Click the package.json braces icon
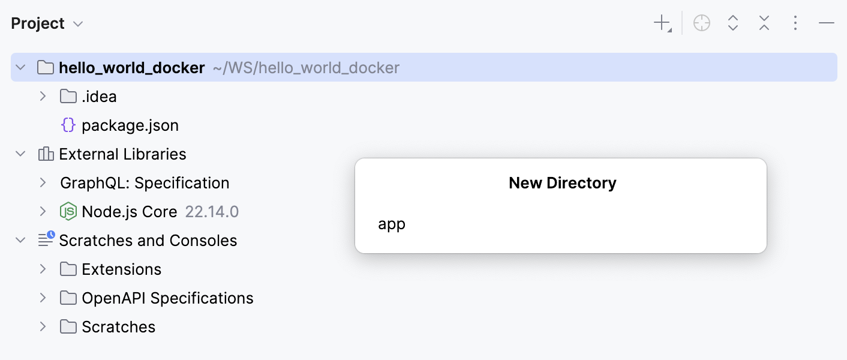The width and height of the screenshot is (847, 360). click(x=68, y=125)
